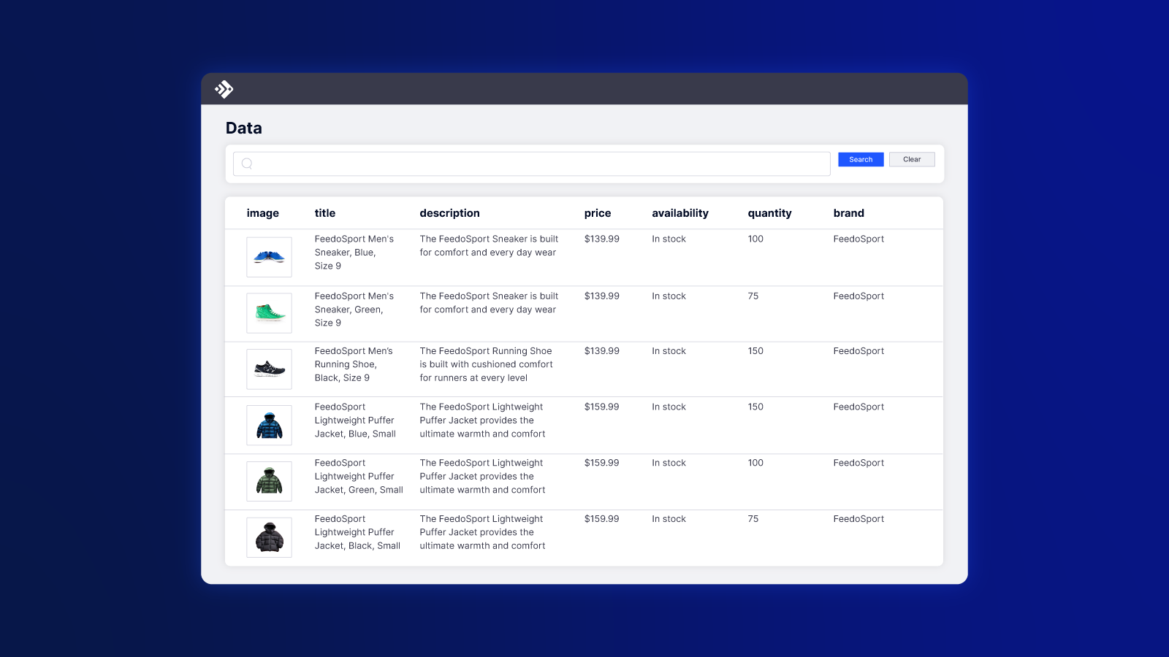
Task: Select the description column header
Action: 449,213
